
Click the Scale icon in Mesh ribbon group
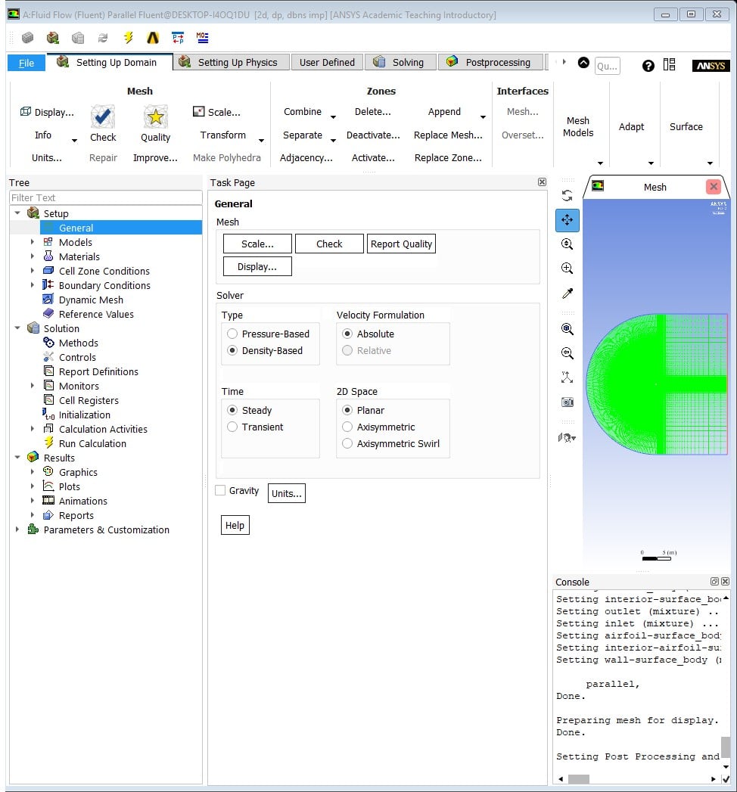[198, 111]
